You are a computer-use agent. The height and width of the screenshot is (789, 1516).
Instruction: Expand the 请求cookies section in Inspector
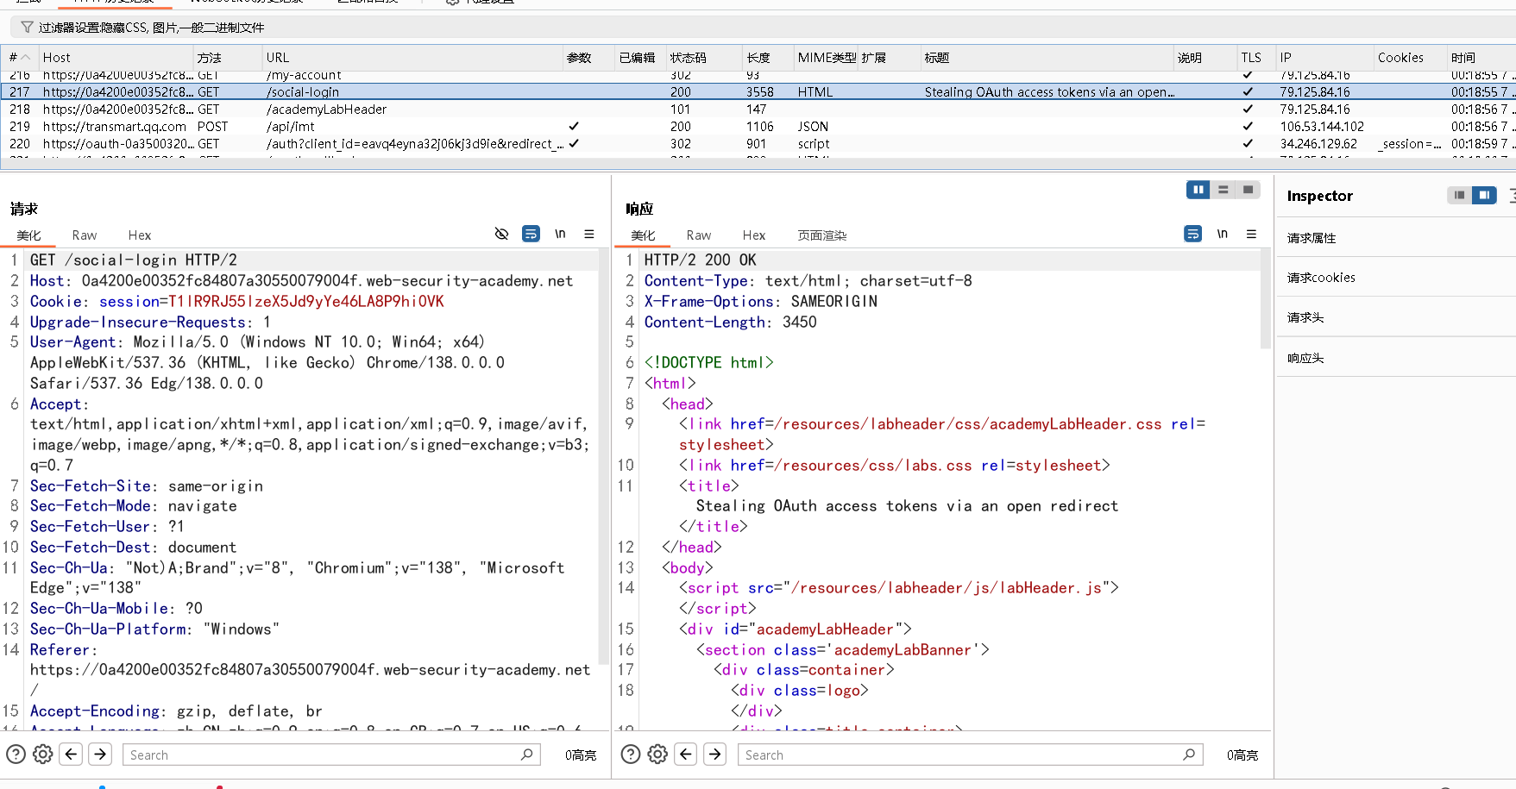(x=1320, y=277)
